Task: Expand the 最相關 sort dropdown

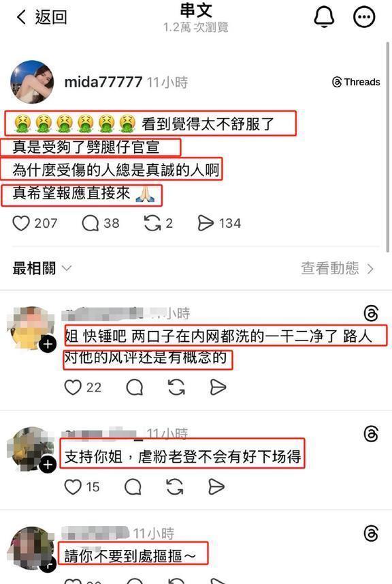Action: [42, 268]
